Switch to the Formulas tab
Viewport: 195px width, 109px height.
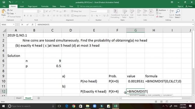pyautogui.click(x=45, y=6)
